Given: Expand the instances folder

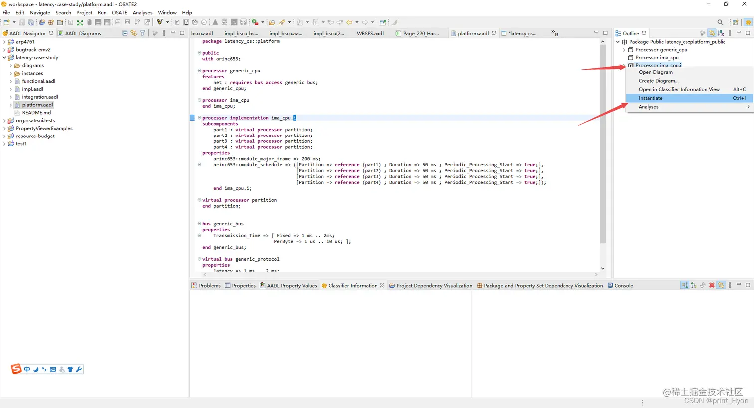Looking at the screenshot, I should pos(11,73).
